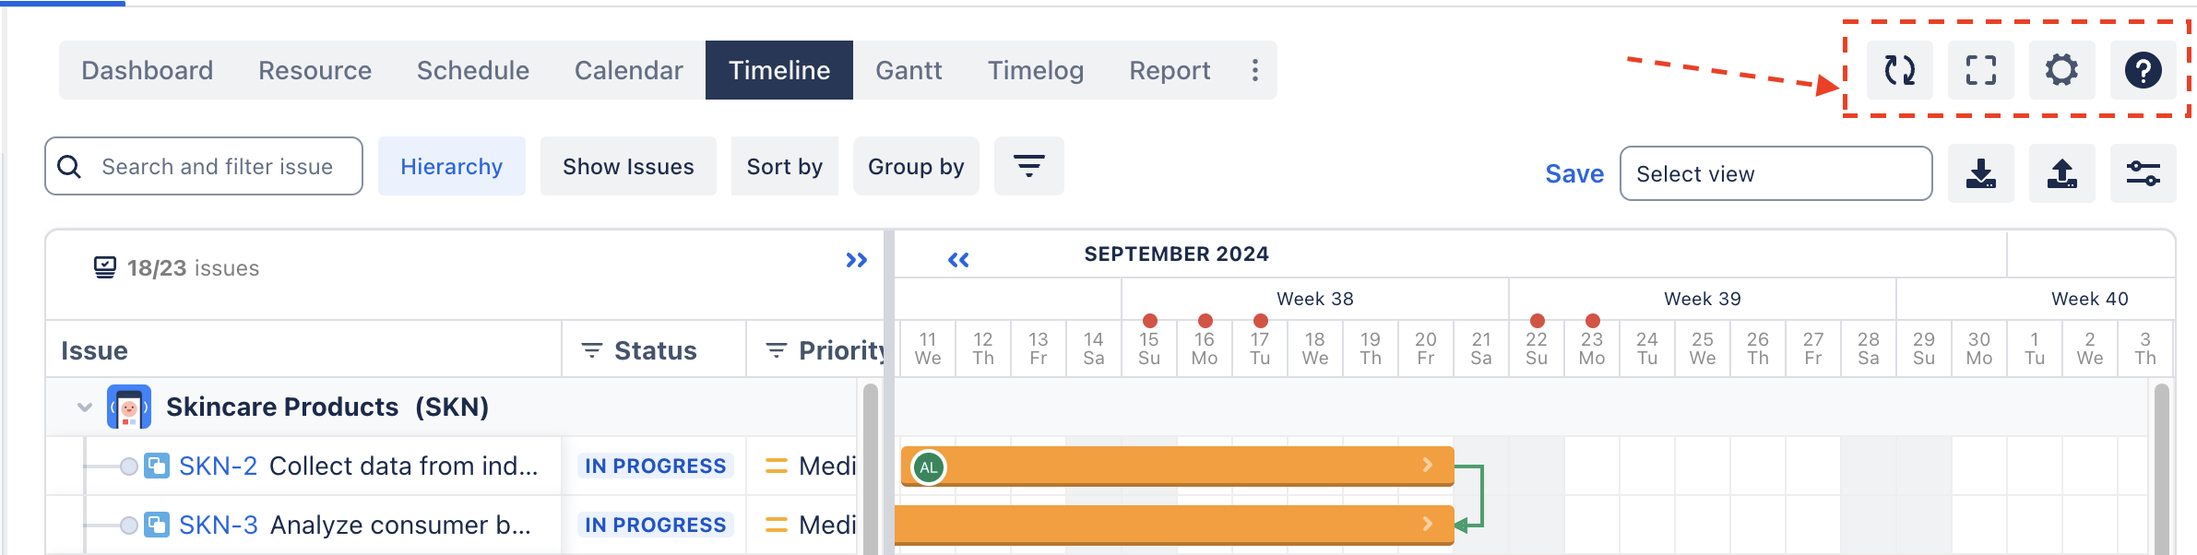Click the Save link

coord(1574,173)
